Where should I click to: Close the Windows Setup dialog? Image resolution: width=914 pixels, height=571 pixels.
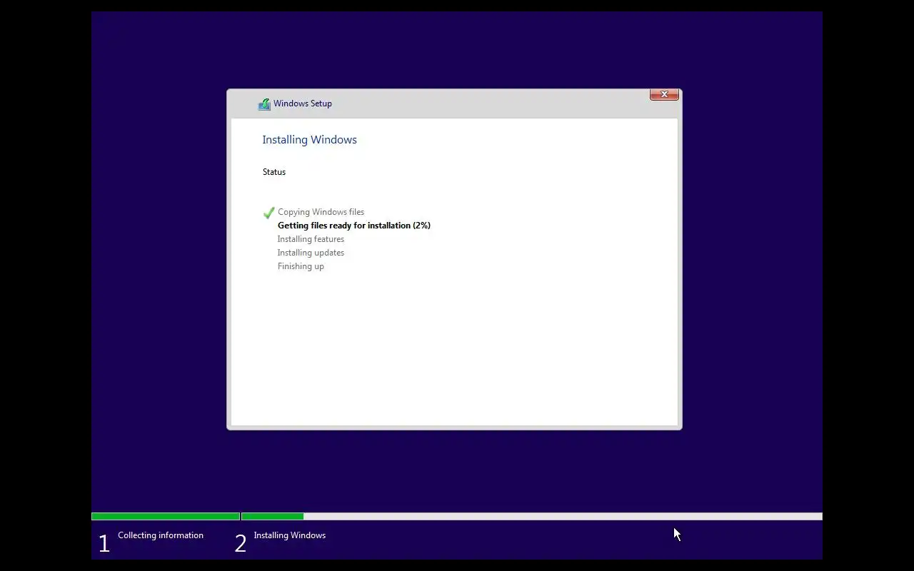point(664,94)
